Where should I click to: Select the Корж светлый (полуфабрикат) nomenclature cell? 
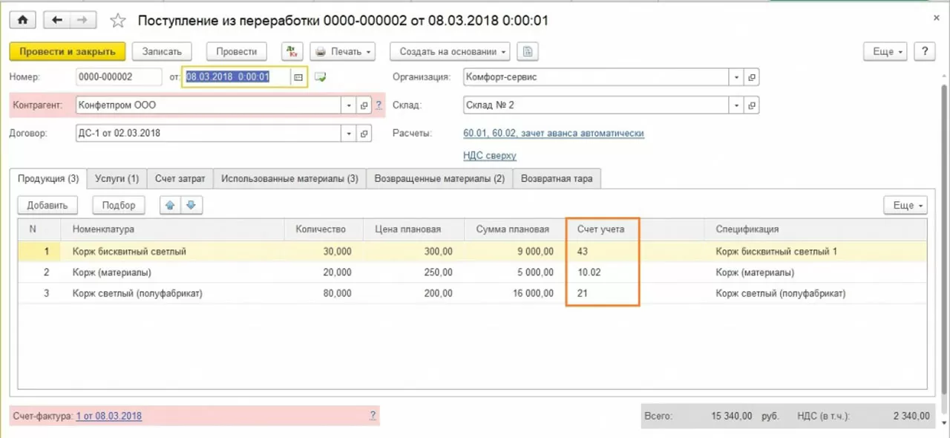pyautogui.click(x=173, y=293)
